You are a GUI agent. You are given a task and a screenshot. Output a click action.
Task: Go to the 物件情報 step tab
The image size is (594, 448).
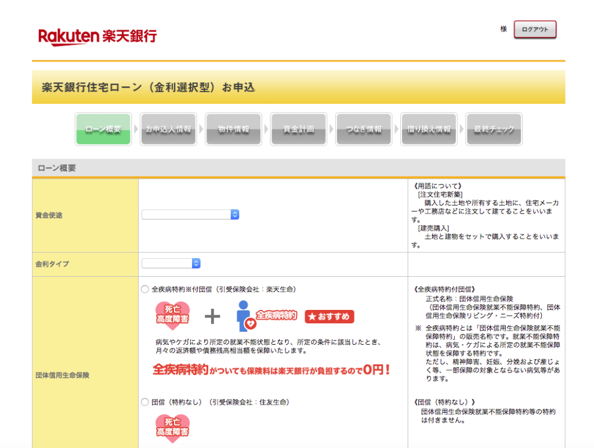click(233, 129)
